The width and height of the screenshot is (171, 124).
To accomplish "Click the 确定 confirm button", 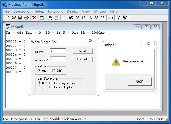I will [x=140, y=82].
